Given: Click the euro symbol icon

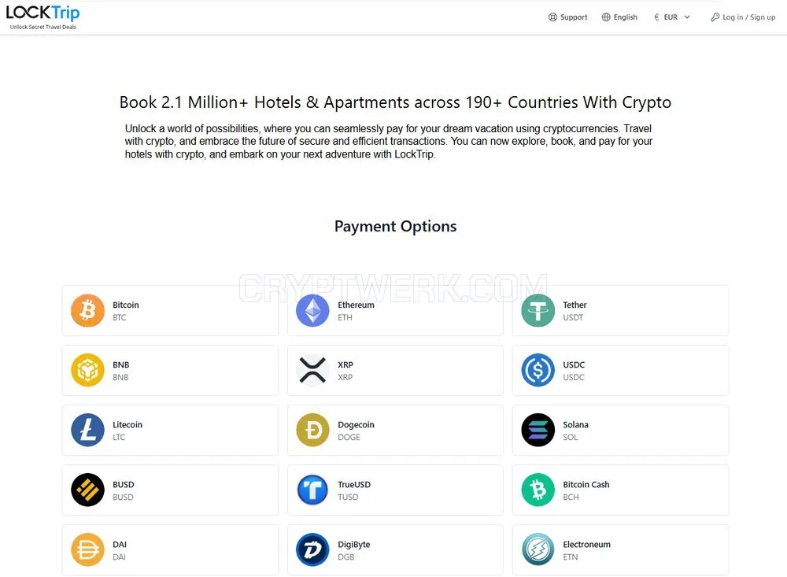Looking at the screenshot, I should point(656,17).
